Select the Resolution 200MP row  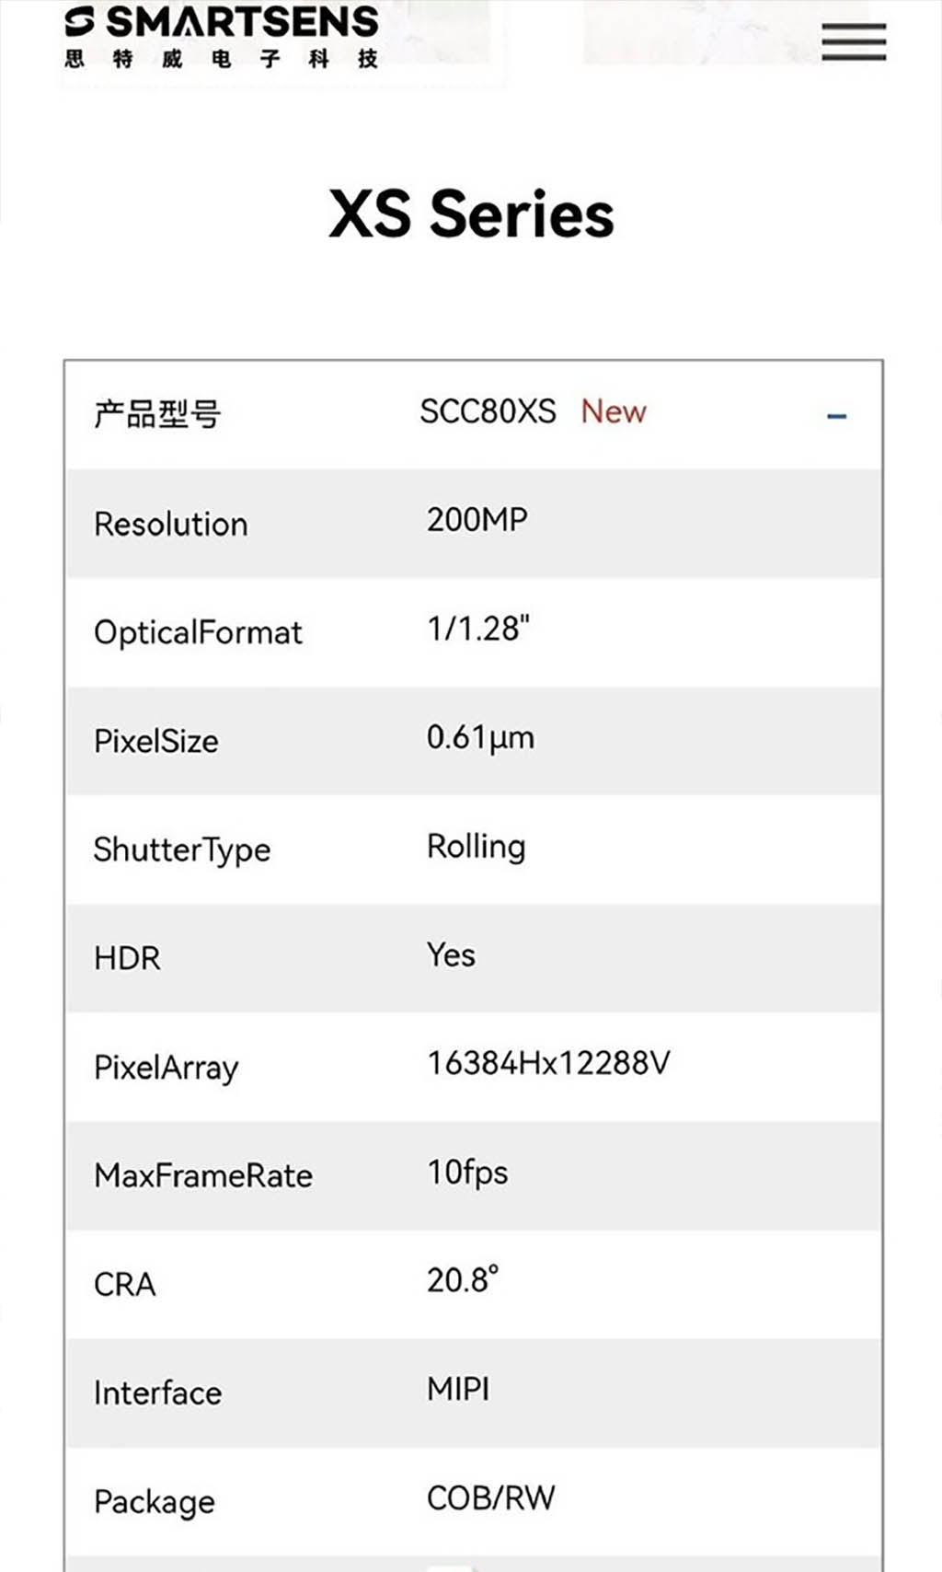coord(474,523)
